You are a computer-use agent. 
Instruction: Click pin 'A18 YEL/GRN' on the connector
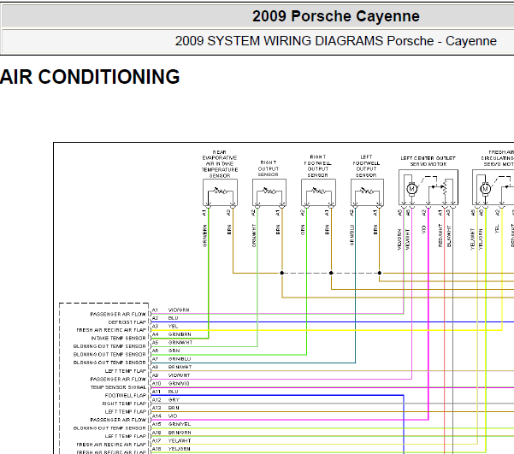171,449
